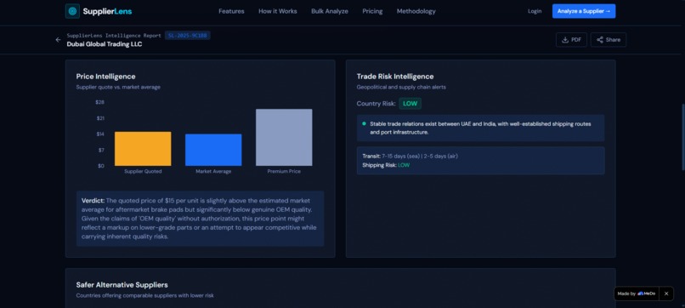This screenshot has height=308, width=685.
Task: Click the Dubai Global Trading LLC title
Action: pyautogui.click(x=105, y=44)
